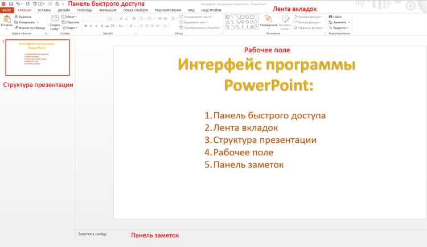Click the line spacing icon
This screenshot has width=427, height=247.
click(173, 19)
